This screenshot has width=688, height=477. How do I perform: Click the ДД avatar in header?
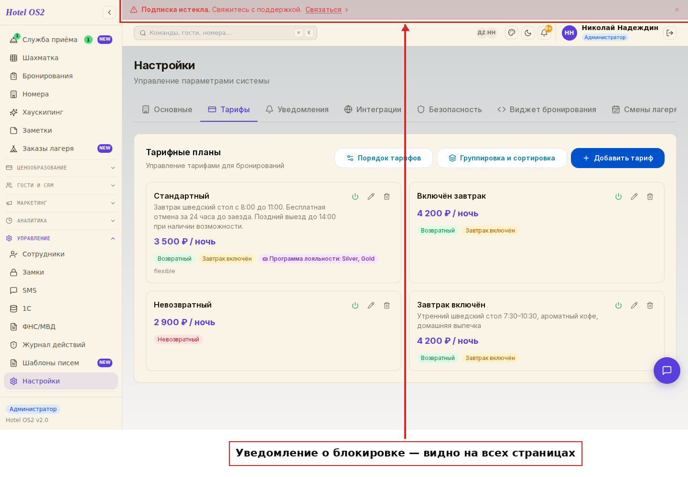point(481,33)
